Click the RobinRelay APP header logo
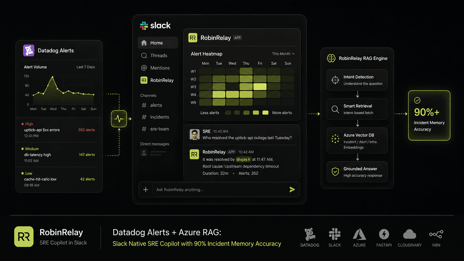This screenshot has width=464, height=261. 193,38
